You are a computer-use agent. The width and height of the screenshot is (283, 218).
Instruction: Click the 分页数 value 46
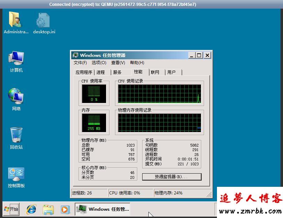tap(132, 173)
